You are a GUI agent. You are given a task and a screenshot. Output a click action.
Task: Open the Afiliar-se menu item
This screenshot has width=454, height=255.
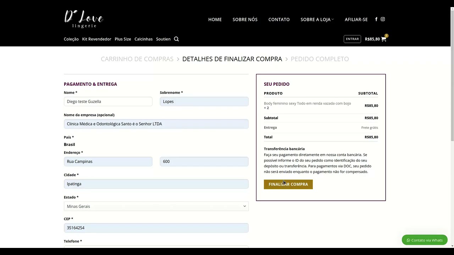click(356, 19)
